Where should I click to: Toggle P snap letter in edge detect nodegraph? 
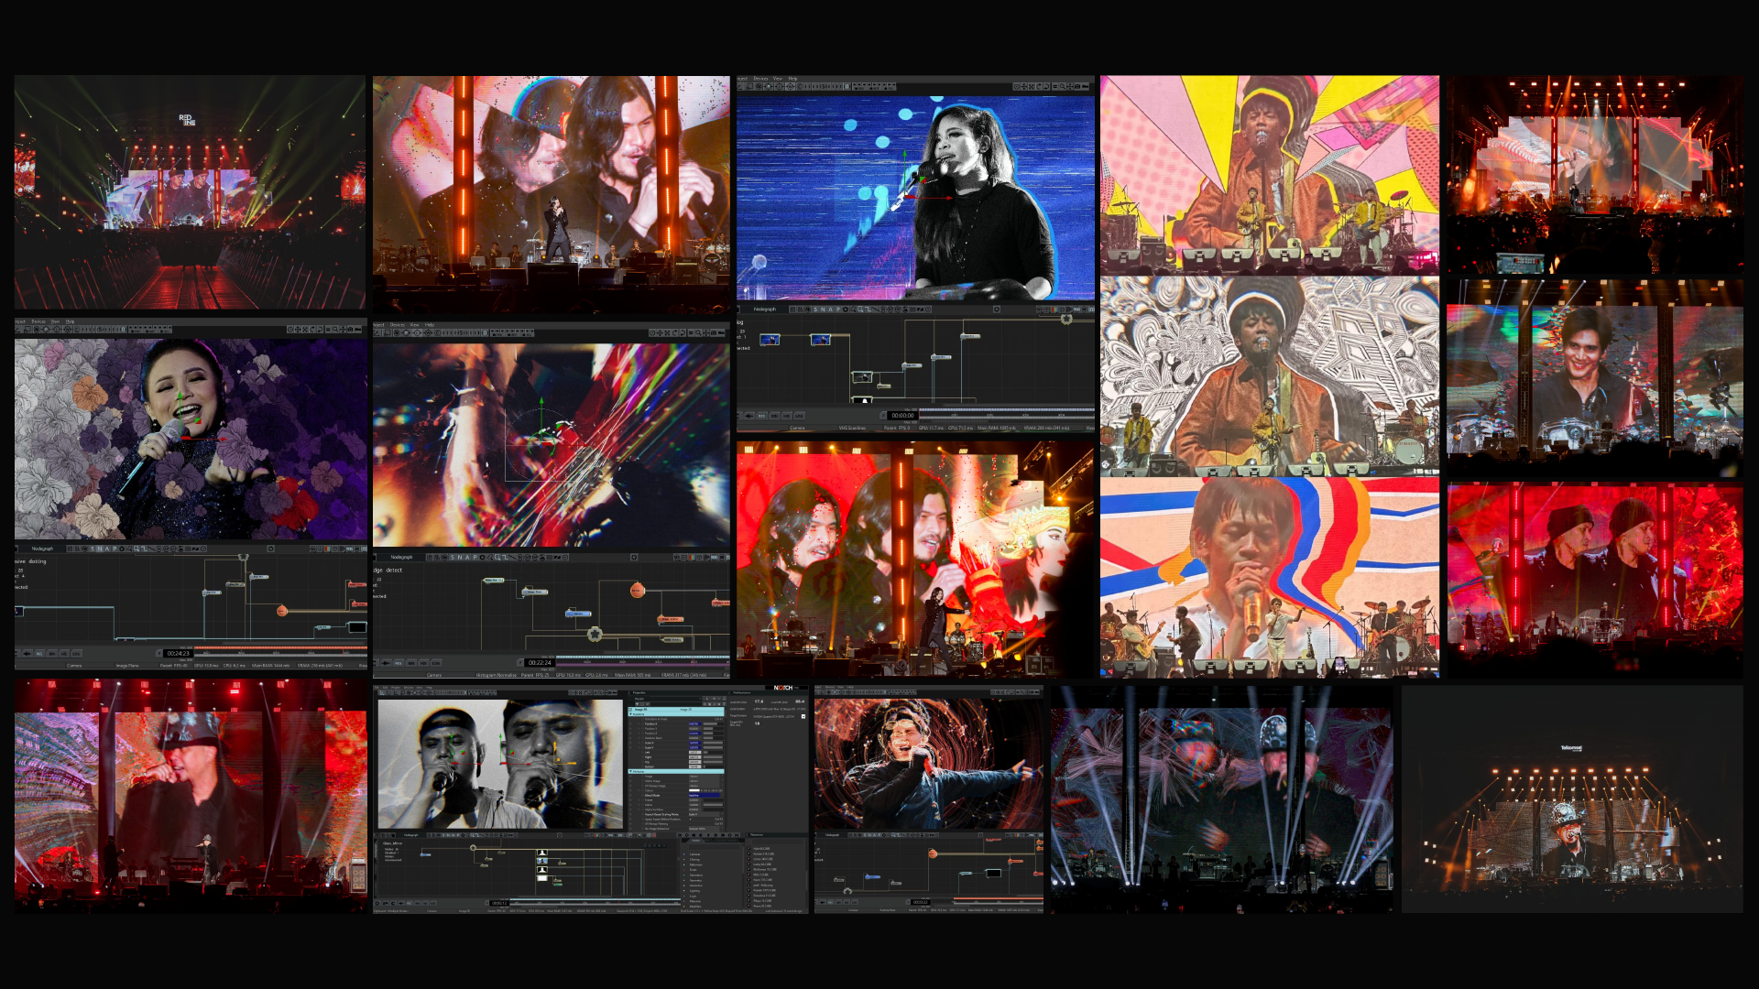pos(475,557)
